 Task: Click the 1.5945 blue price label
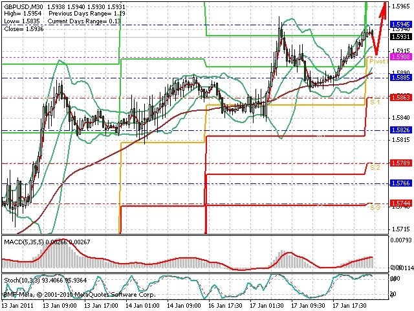click(x=401, y=25)
